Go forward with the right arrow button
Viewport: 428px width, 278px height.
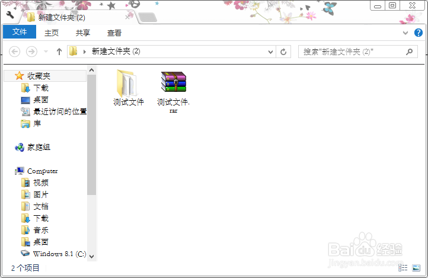click(x=31, y=52)
